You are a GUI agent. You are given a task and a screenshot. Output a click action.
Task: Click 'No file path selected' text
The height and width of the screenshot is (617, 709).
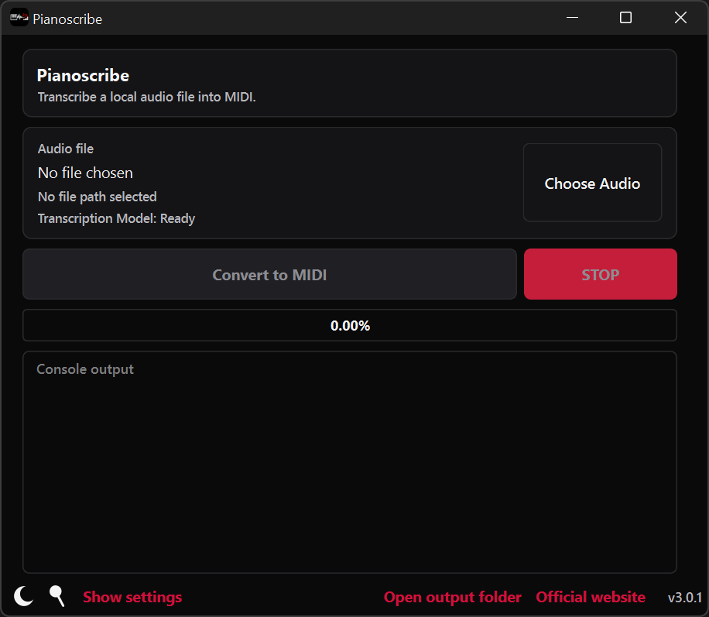click(98, 197)
